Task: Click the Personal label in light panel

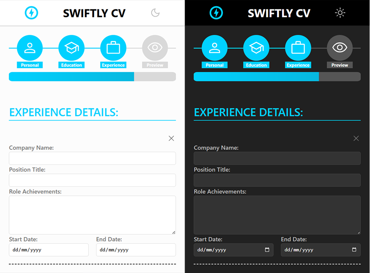Action: pyautogui.click(x=30, y=65)
